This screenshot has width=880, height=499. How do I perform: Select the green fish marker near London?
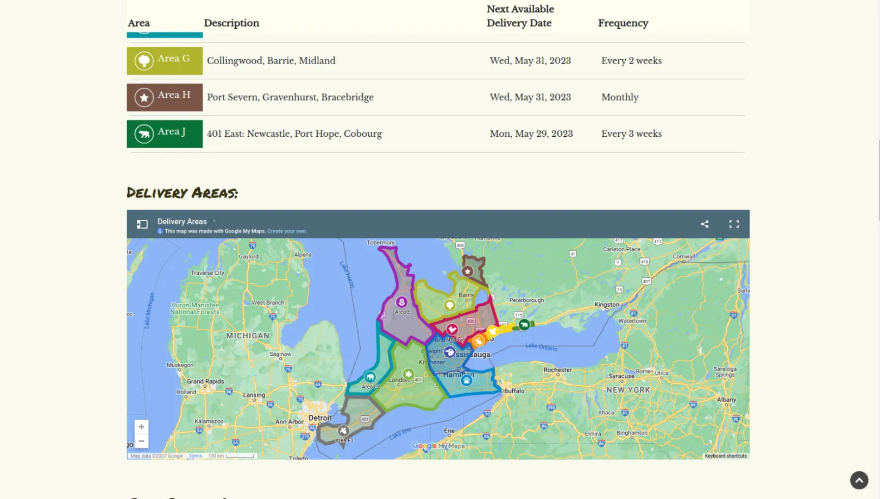click(x=408, y=374)
